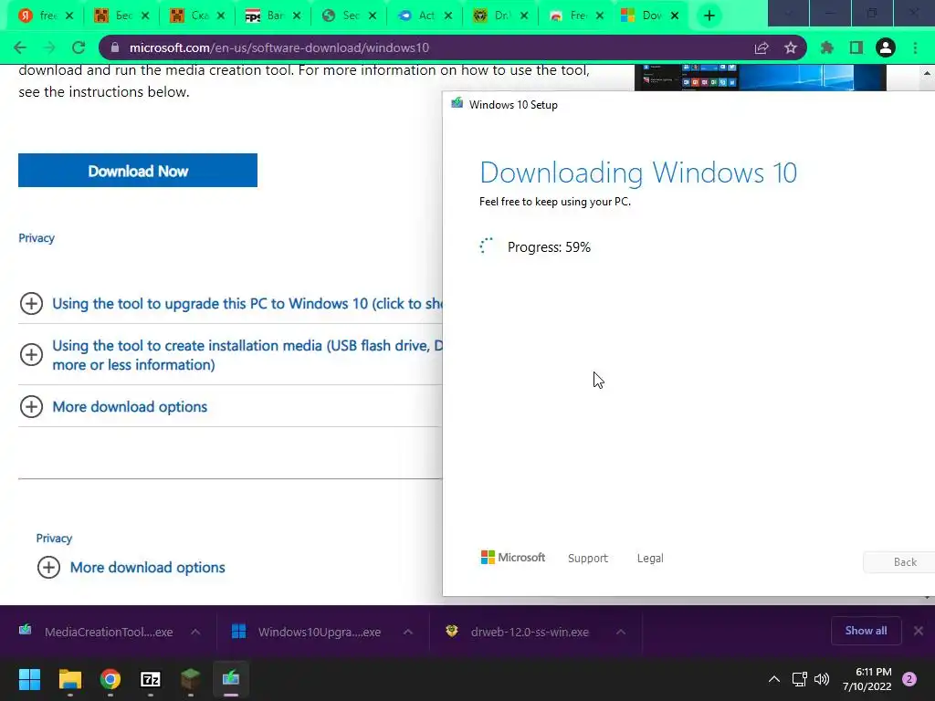The image size is (935, 701).
Task: Bookmark page with the star icon
Action: coord(791,47)
